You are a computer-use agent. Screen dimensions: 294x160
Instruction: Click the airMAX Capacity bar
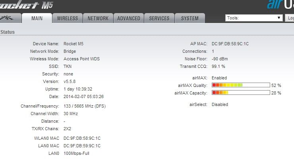[240, 93]
